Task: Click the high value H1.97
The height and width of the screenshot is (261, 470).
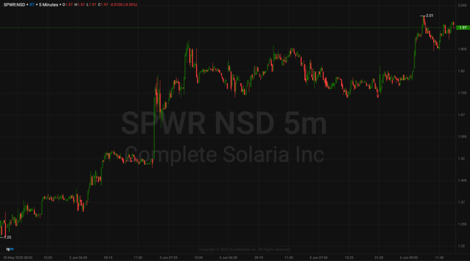Action: click(x=80, y=5)
